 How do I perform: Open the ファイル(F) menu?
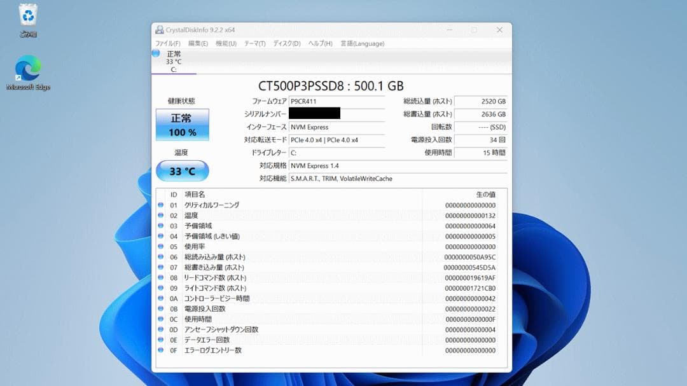pos(168,43)
